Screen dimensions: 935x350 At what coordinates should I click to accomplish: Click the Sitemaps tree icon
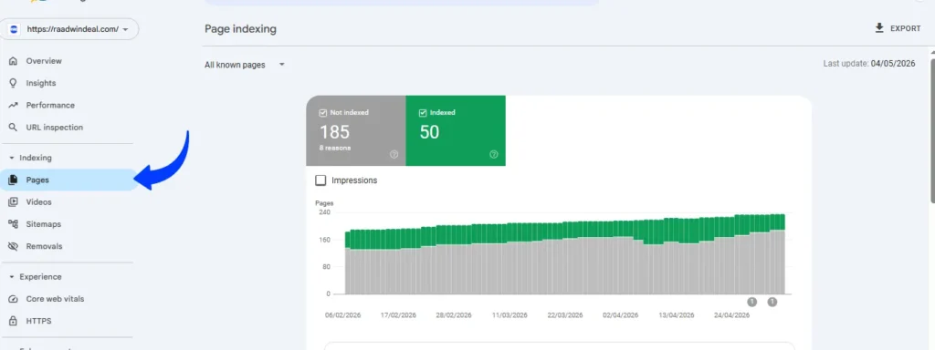pyautogui.click(x=13, y=224)
